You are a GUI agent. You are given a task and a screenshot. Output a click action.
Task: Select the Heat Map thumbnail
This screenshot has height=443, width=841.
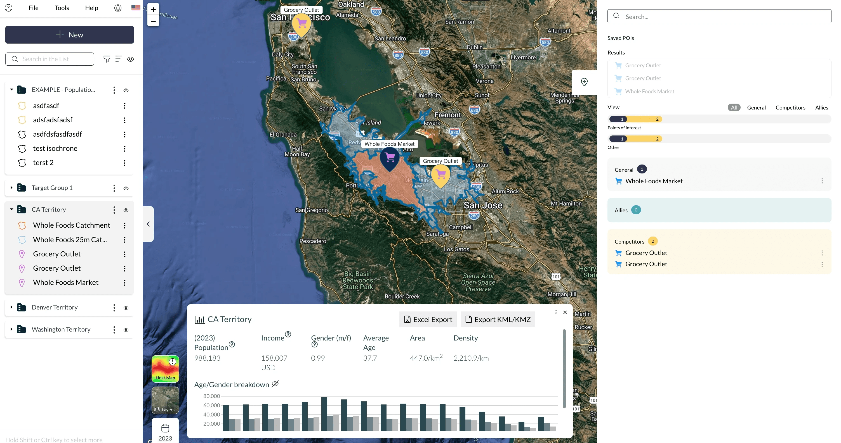click(165, 369)
